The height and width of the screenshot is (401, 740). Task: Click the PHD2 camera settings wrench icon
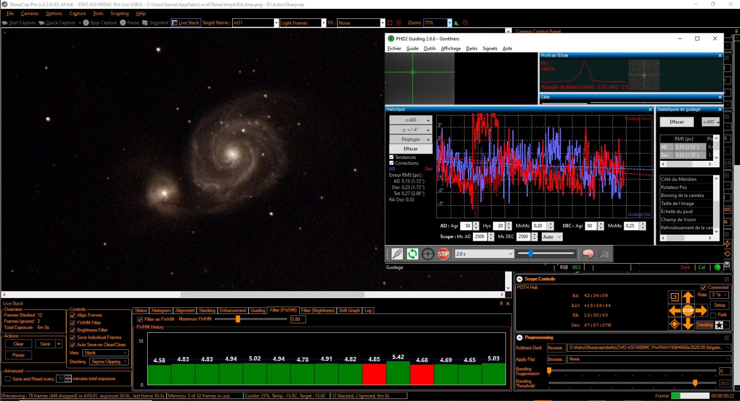pos(603,254)
